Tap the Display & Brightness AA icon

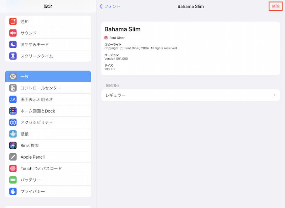[13, 99]
